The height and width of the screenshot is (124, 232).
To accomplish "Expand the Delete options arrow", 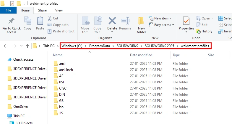I will coord(112,32).
